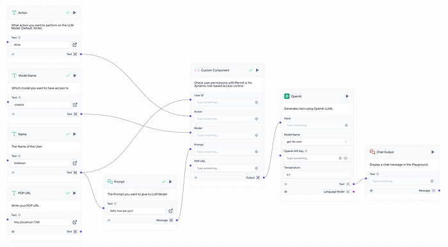The image size is (448, 247).
Task: Toggle visibility eye on Action Text output
Action: pyautogui.click(x=13, y=54)
